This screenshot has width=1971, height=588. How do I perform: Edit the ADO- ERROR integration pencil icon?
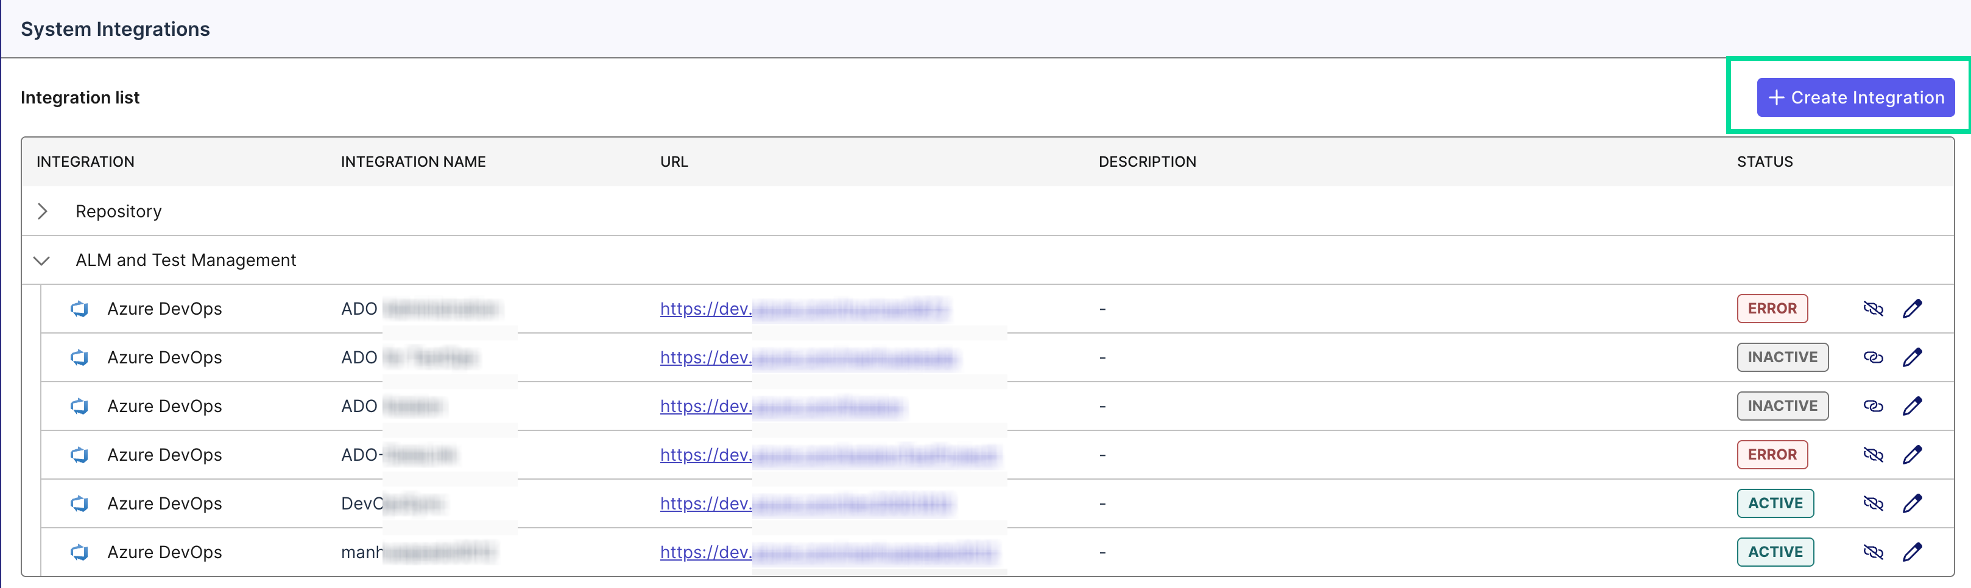[1912, 455]
